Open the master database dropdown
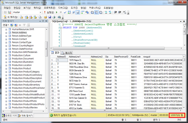Viewport: 188px width, 123px height. pos(40,12)
